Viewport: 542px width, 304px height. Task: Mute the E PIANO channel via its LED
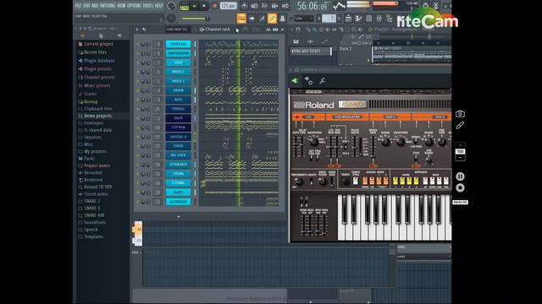coord(138,183)
